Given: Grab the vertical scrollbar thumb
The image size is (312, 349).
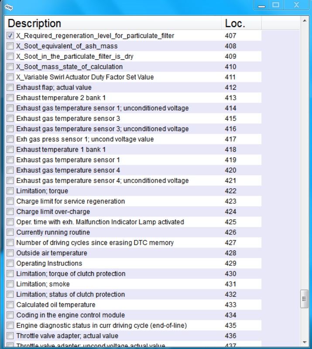Looking at the screenshot, I should tap(304, 299).
